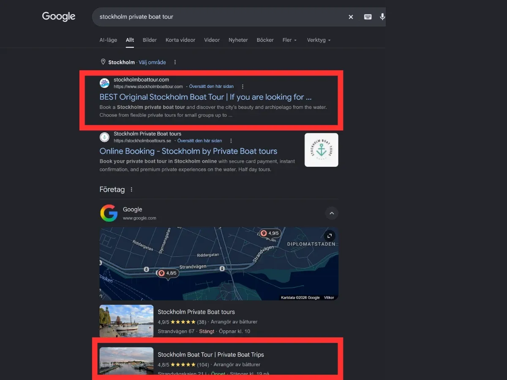Viewport: 507px width, 380px height.
Task: Open the Stockholm Private Boat tours listing photo
Action: (126, 321)
